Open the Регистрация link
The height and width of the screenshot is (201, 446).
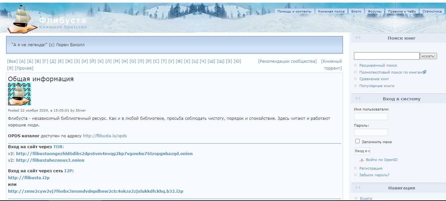(371, 168)
